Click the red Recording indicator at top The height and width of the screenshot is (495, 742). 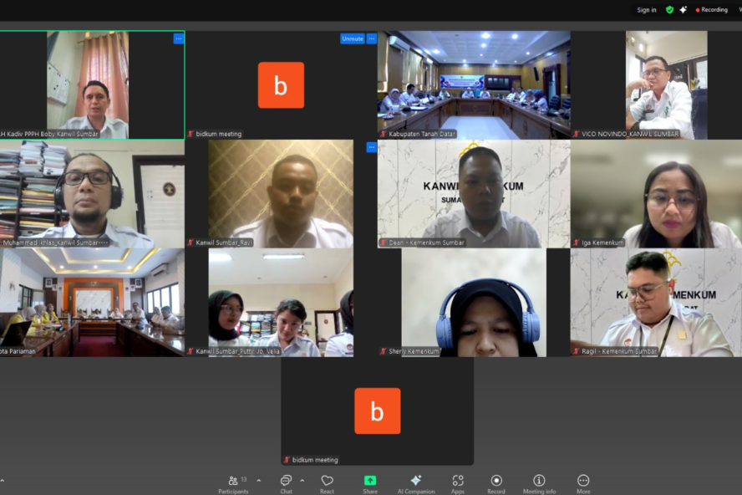coord(712,10)
